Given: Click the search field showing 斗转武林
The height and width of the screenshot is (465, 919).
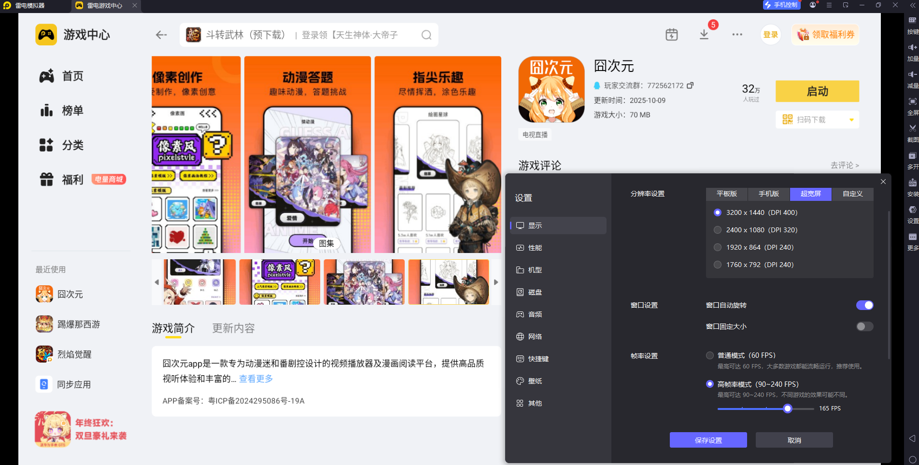Looking at the screenshot, I should tap(309, 35).
